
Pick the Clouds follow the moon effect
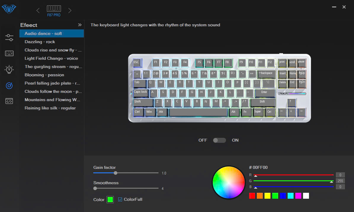tap(52, 91)
